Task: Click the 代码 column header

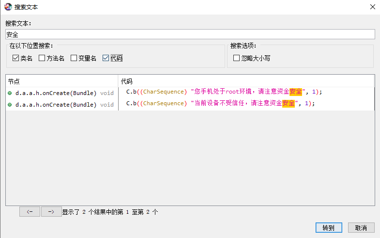Action: coord(246,81)
